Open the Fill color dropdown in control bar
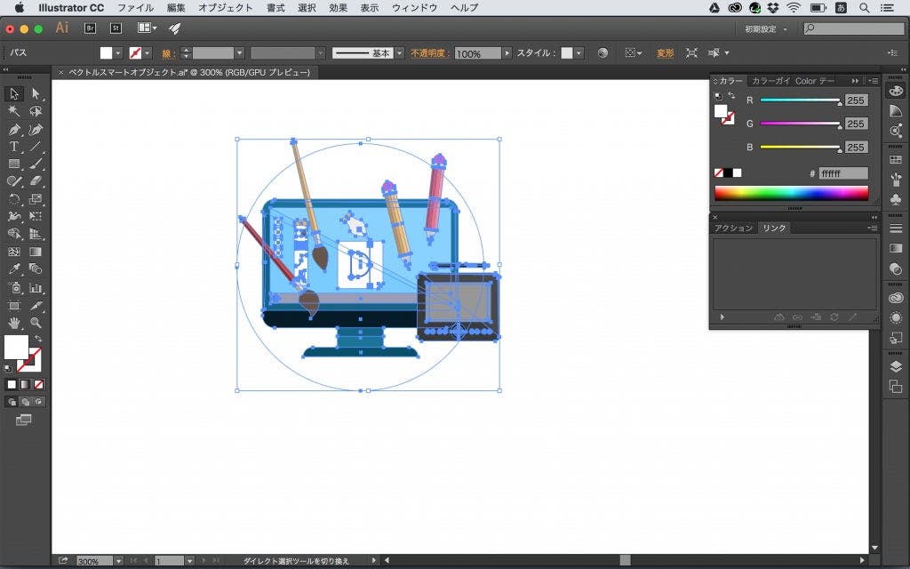The height and width of the screenshot is (569, 910). 118,52
